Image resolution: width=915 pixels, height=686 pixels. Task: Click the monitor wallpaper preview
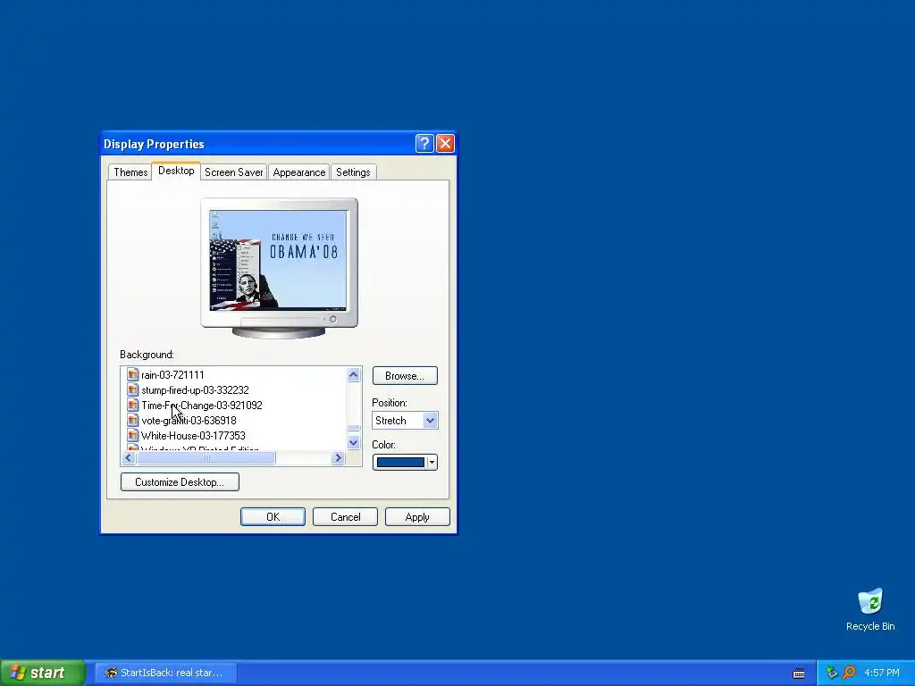tap(279, 260)
